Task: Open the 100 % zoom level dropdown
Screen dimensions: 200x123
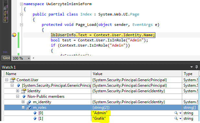Action: coord(29,58)
